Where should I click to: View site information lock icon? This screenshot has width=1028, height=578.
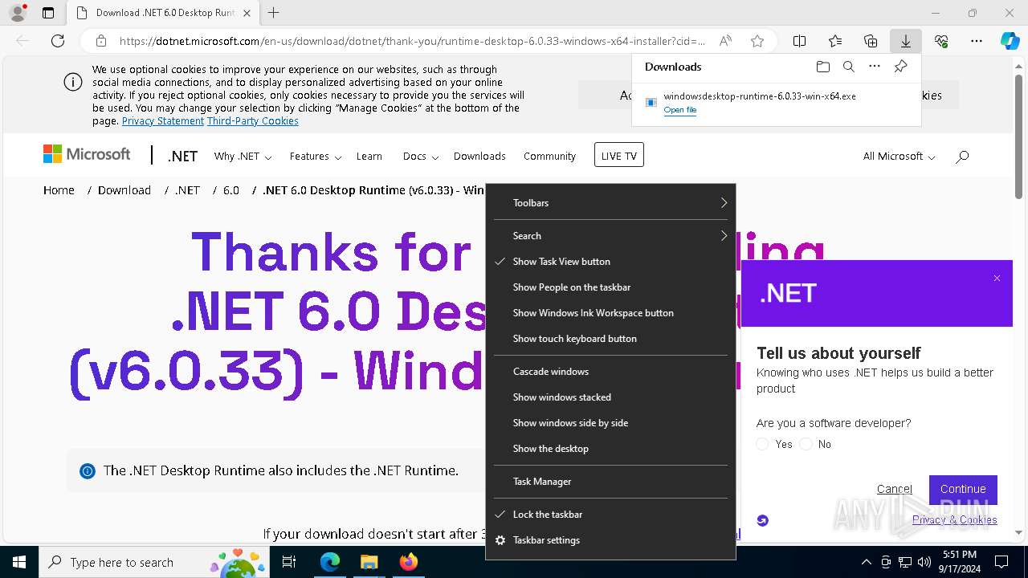101,41
